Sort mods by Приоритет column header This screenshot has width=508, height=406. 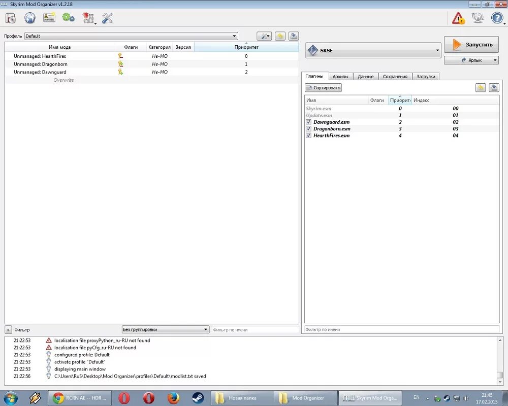246,47
